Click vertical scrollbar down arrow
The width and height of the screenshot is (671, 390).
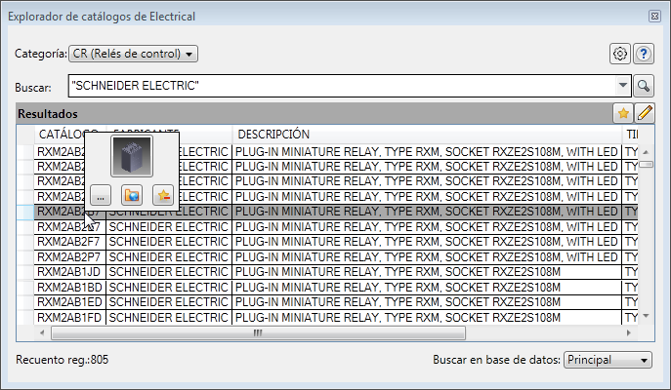click(646, 316)
